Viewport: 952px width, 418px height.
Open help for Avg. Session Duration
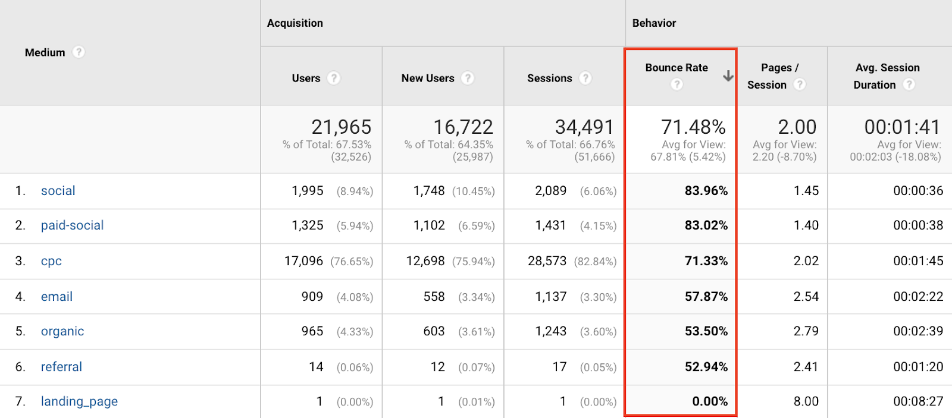coord(910,84)
